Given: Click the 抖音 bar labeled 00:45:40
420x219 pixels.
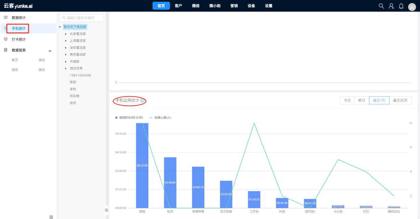Looking at the screenshot, I should click(x=282, y=203).
